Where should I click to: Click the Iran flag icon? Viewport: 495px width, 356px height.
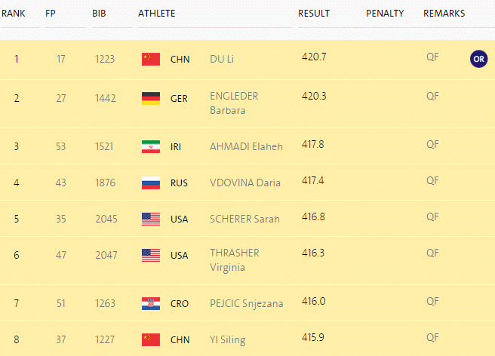(151, 147)
